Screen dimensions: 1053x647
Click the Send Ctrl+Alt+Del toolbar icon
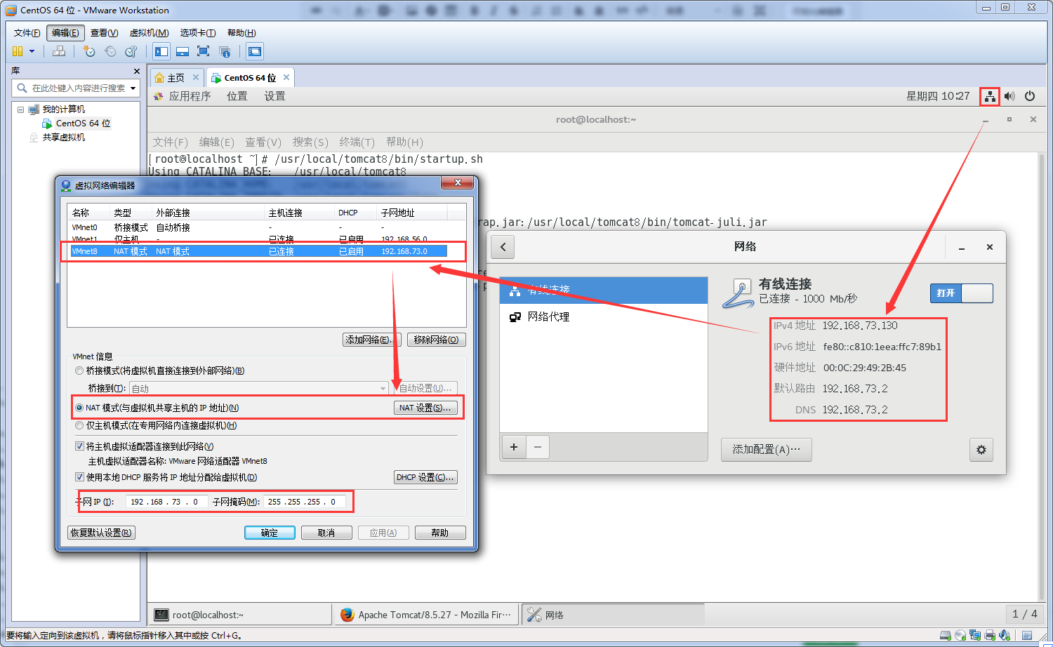pos(59,51)
